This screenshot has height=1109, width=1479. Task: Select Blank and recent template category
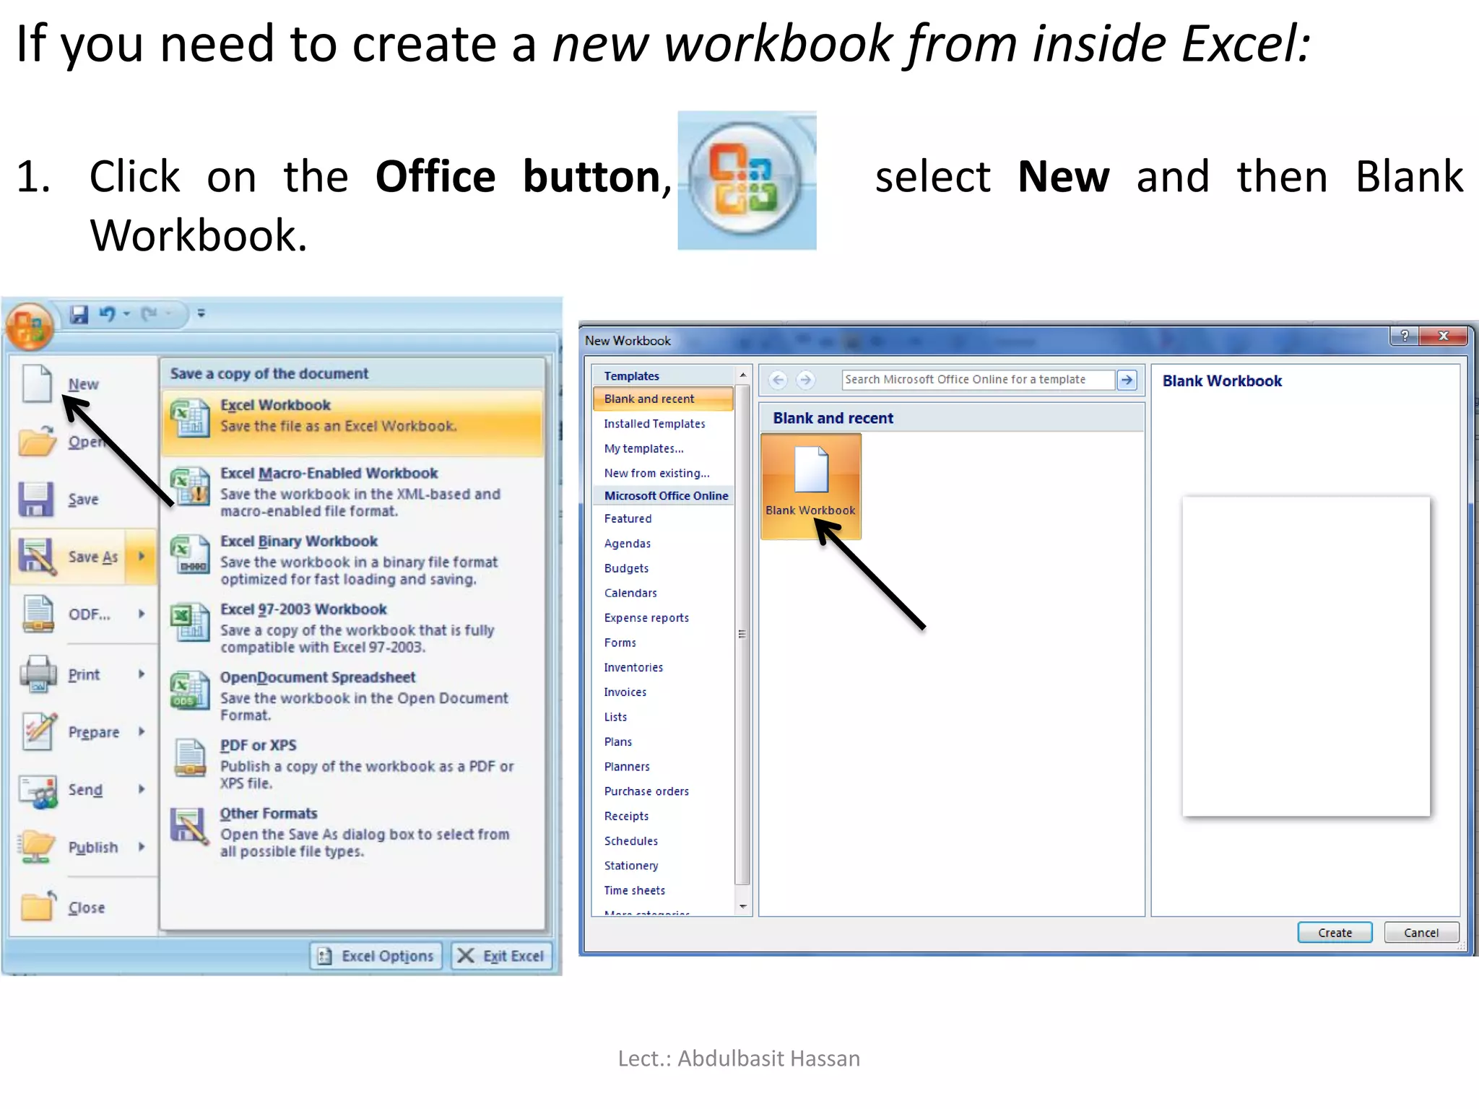(663, 399)
